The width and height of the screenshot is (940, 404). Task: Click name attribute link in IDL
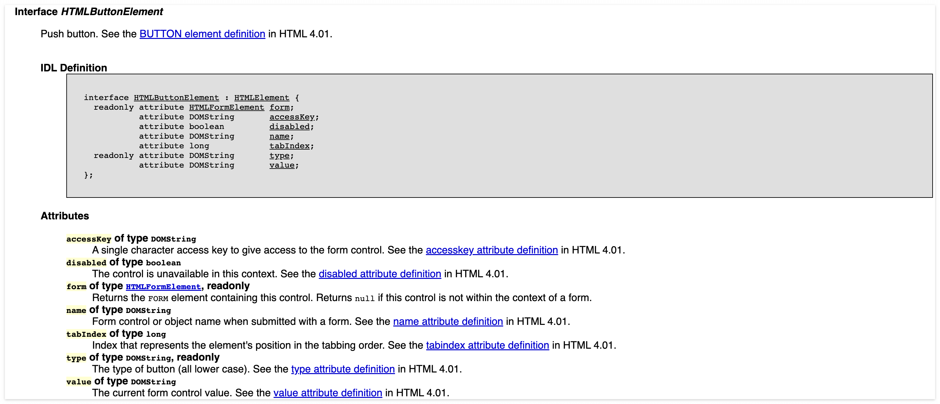279,136
